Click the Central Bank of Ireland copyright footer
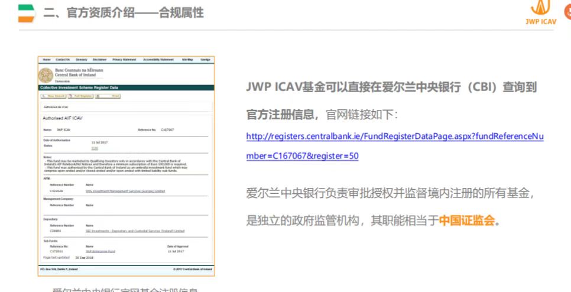The width and height of the screenshot is (571, 292). (x=193, y=270)
